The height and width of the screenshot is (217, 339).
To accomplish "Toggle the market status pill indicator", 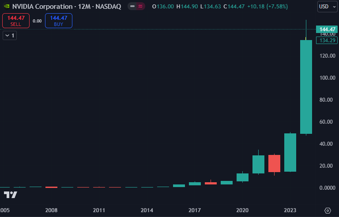I will [132, 7].
